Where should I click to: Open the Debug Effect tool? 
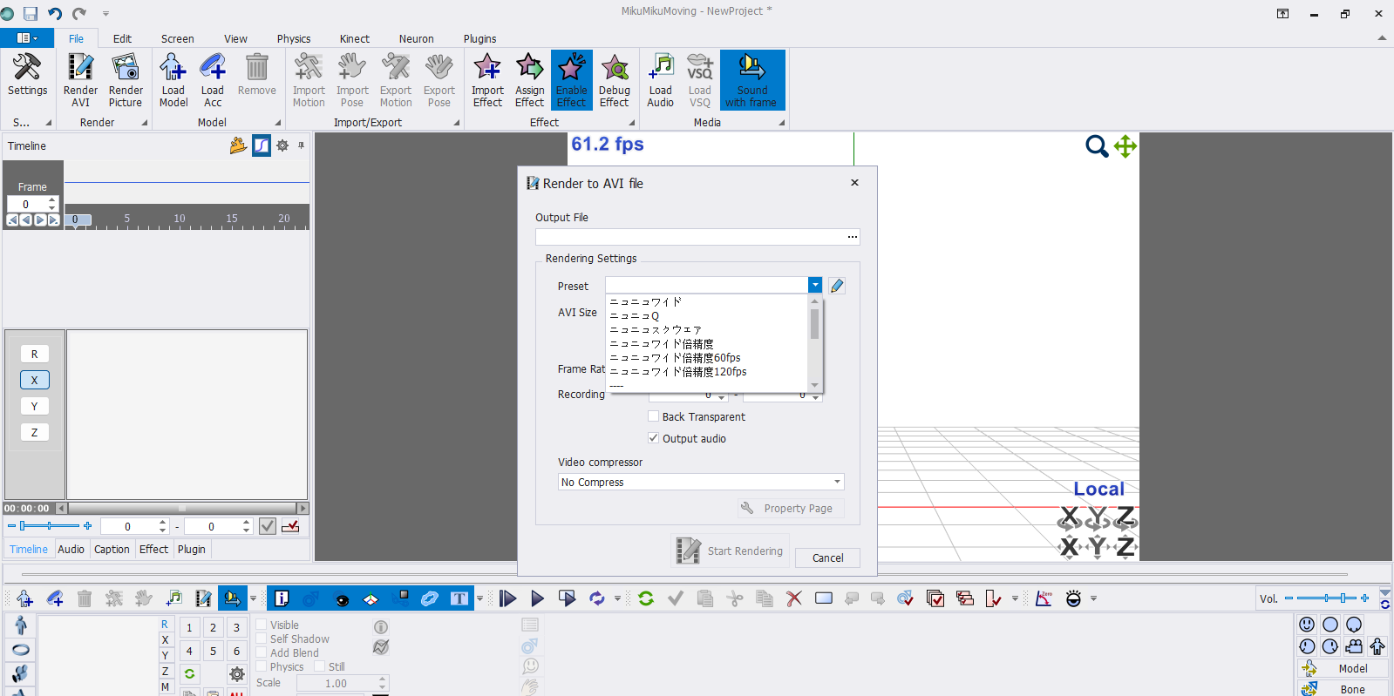point(615,79)
